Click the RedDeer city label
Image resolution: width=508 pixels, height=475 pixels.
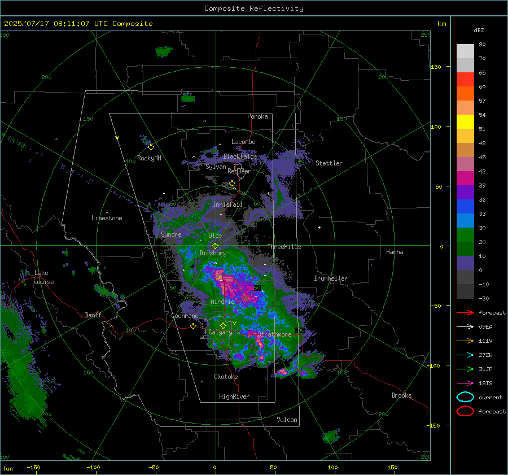click(239, 171)
